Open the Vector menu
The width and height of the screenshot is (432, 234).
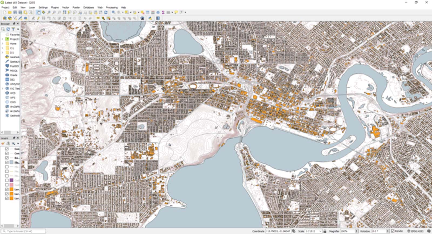point(66,8)
